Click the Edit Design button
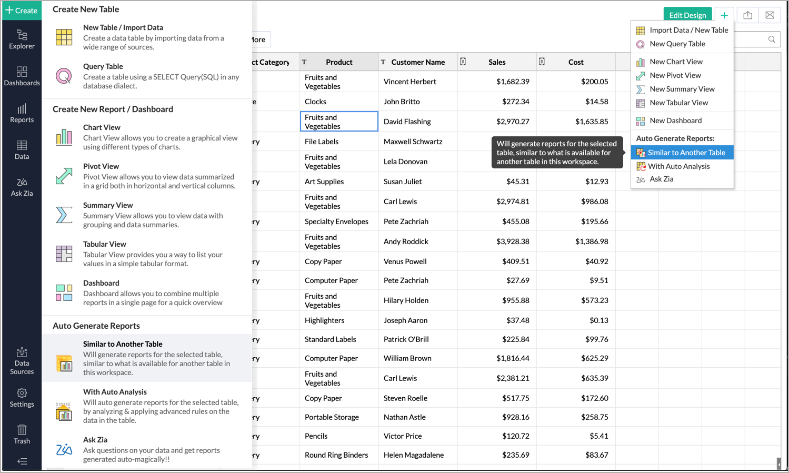The width and height of the screenshot is (789, 473). pos(687,15)
